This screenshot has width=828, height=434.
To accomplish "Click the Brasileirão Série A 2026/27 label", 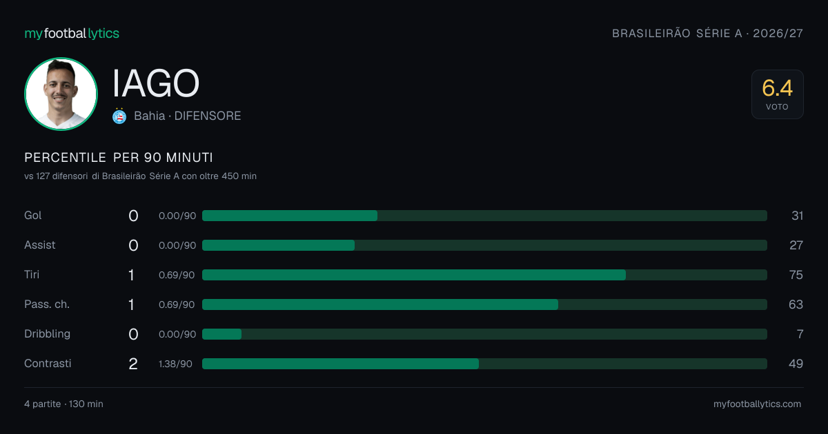I will tap(707, 33).
